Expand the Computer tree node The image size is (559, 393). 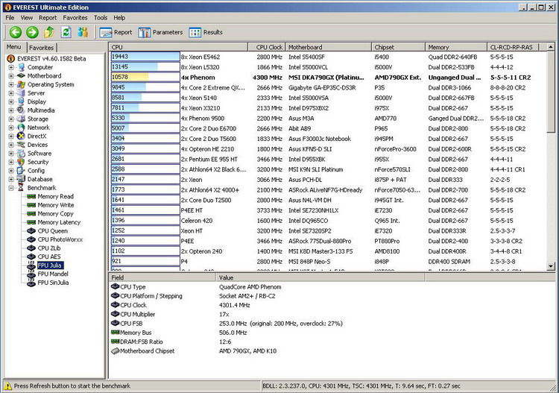click(x=11, y=67)
